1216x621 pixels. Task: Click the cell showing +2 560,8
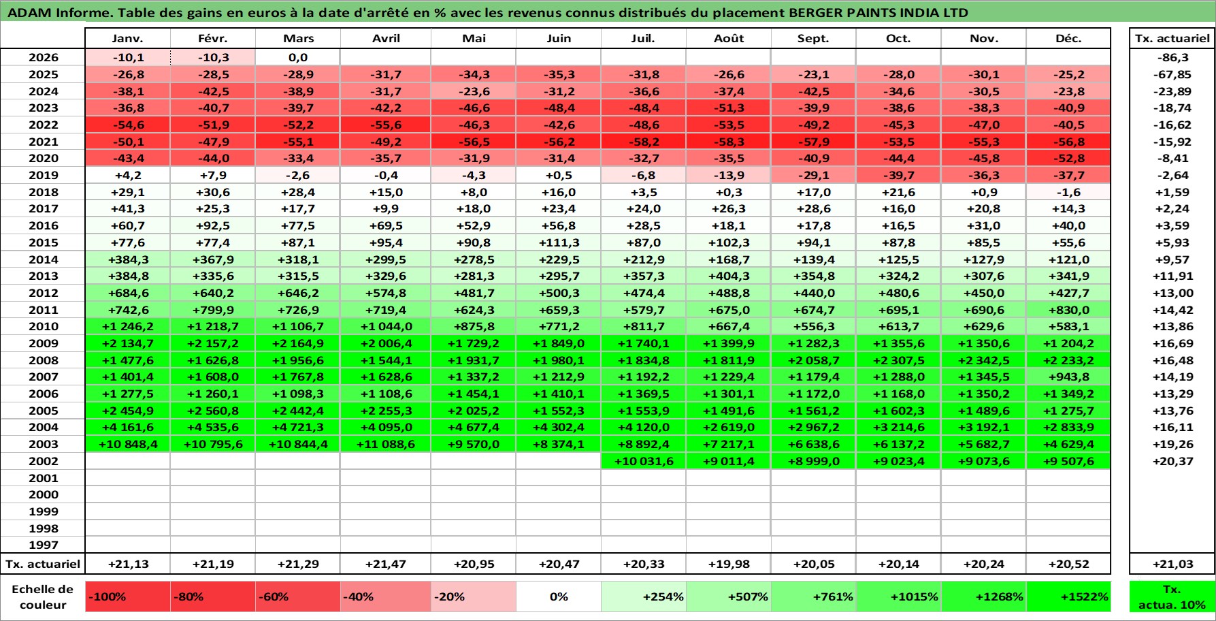(212, 411)
